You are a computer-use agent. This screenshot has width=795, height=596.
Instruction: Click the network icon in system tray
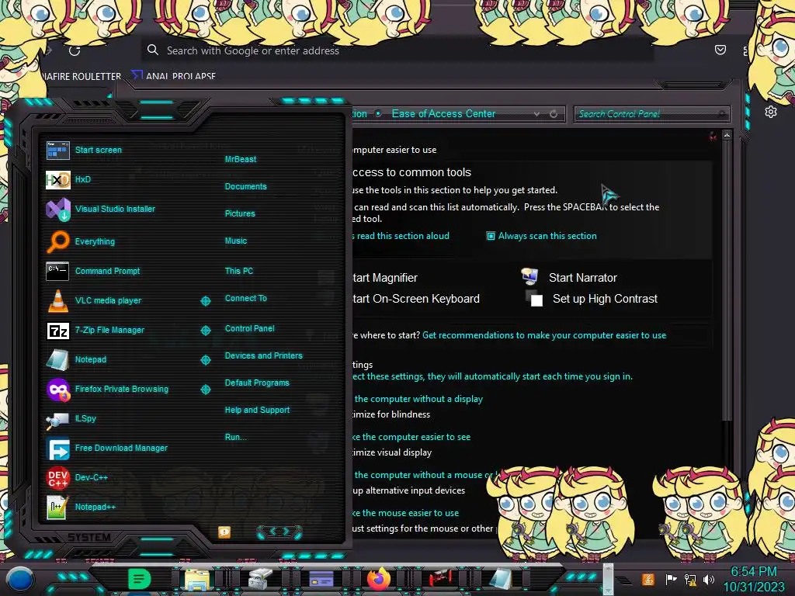click(690, 579)
